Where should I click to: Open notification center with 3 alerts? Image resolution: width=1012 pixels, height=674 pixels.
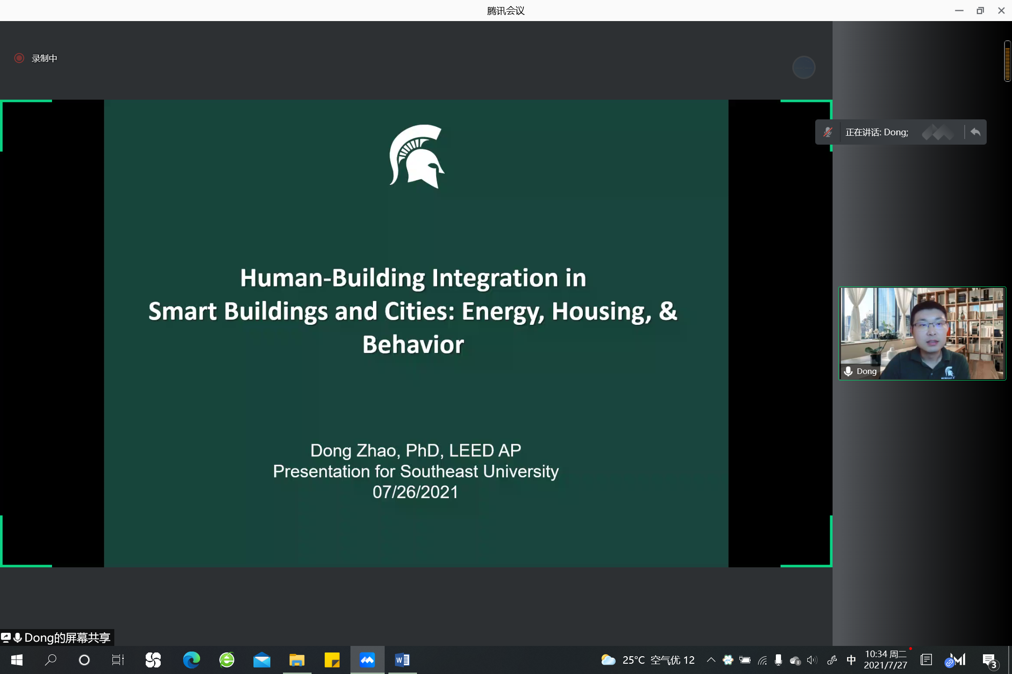tap(989, 660)
